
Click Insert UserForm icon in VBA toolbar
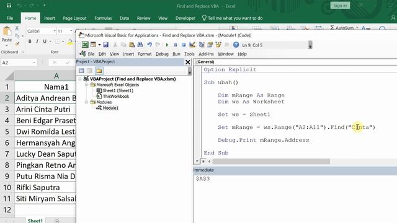pyautogui.click(x=93, y=45)
